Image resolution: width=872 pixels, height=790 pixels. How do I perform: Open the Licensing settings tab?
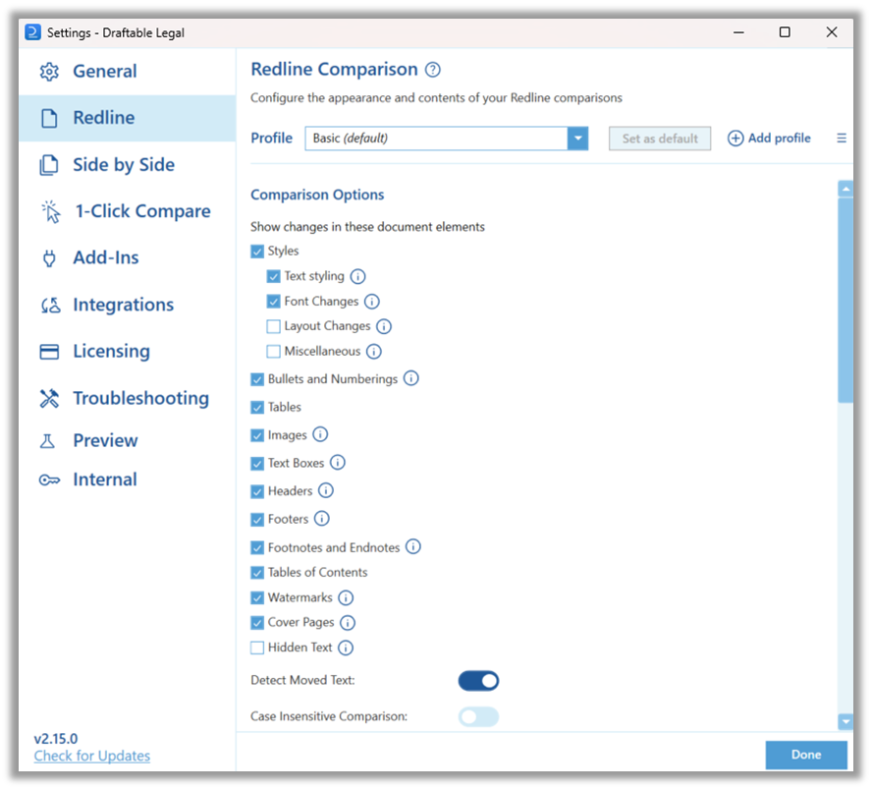[128, 352]
